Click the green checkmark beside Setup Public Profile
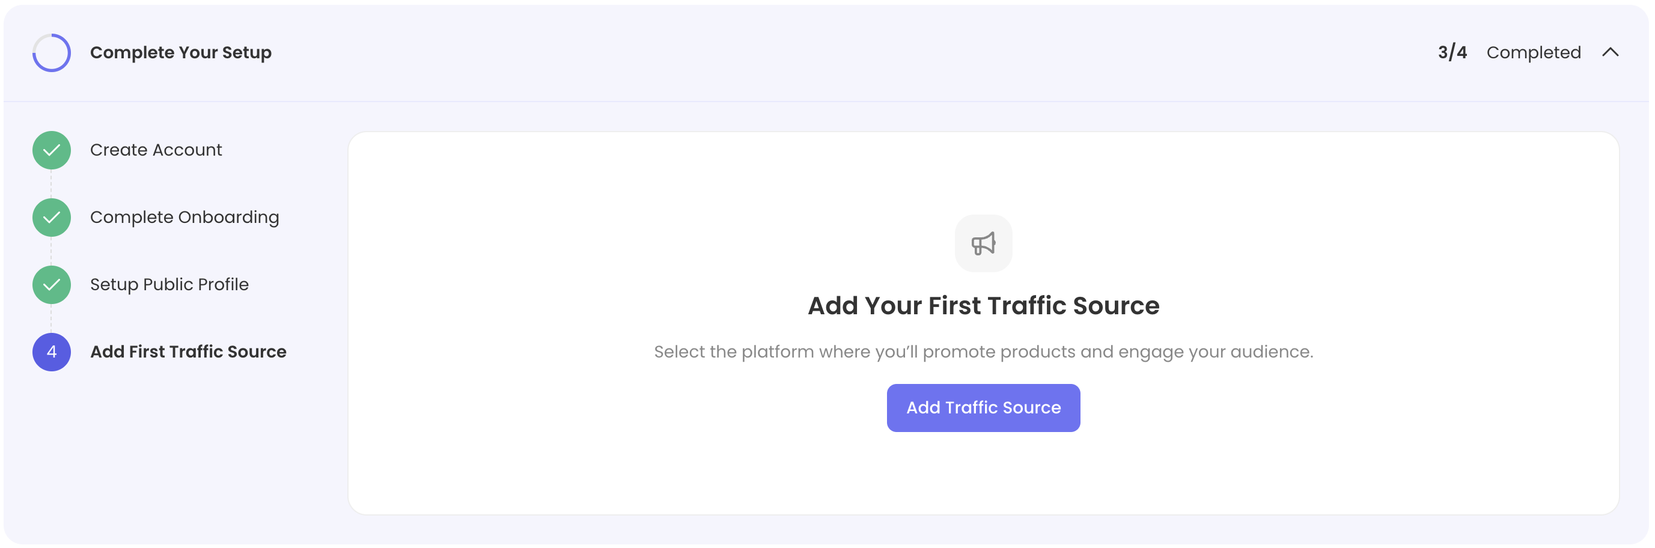This screenshot has height=548, width=1655. 52,285
